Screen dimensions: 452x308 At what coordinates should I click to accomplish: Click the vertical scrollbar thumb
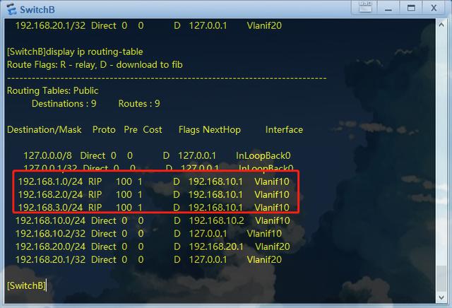pos(441,279)
